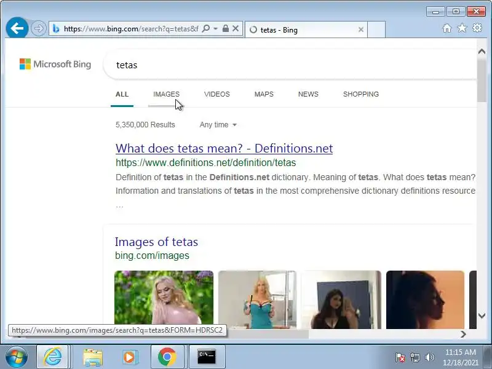Open 'What does tetas mean? - Definitions.net' link
Viewport: 492px width, 369px height.
click(224, 148)
